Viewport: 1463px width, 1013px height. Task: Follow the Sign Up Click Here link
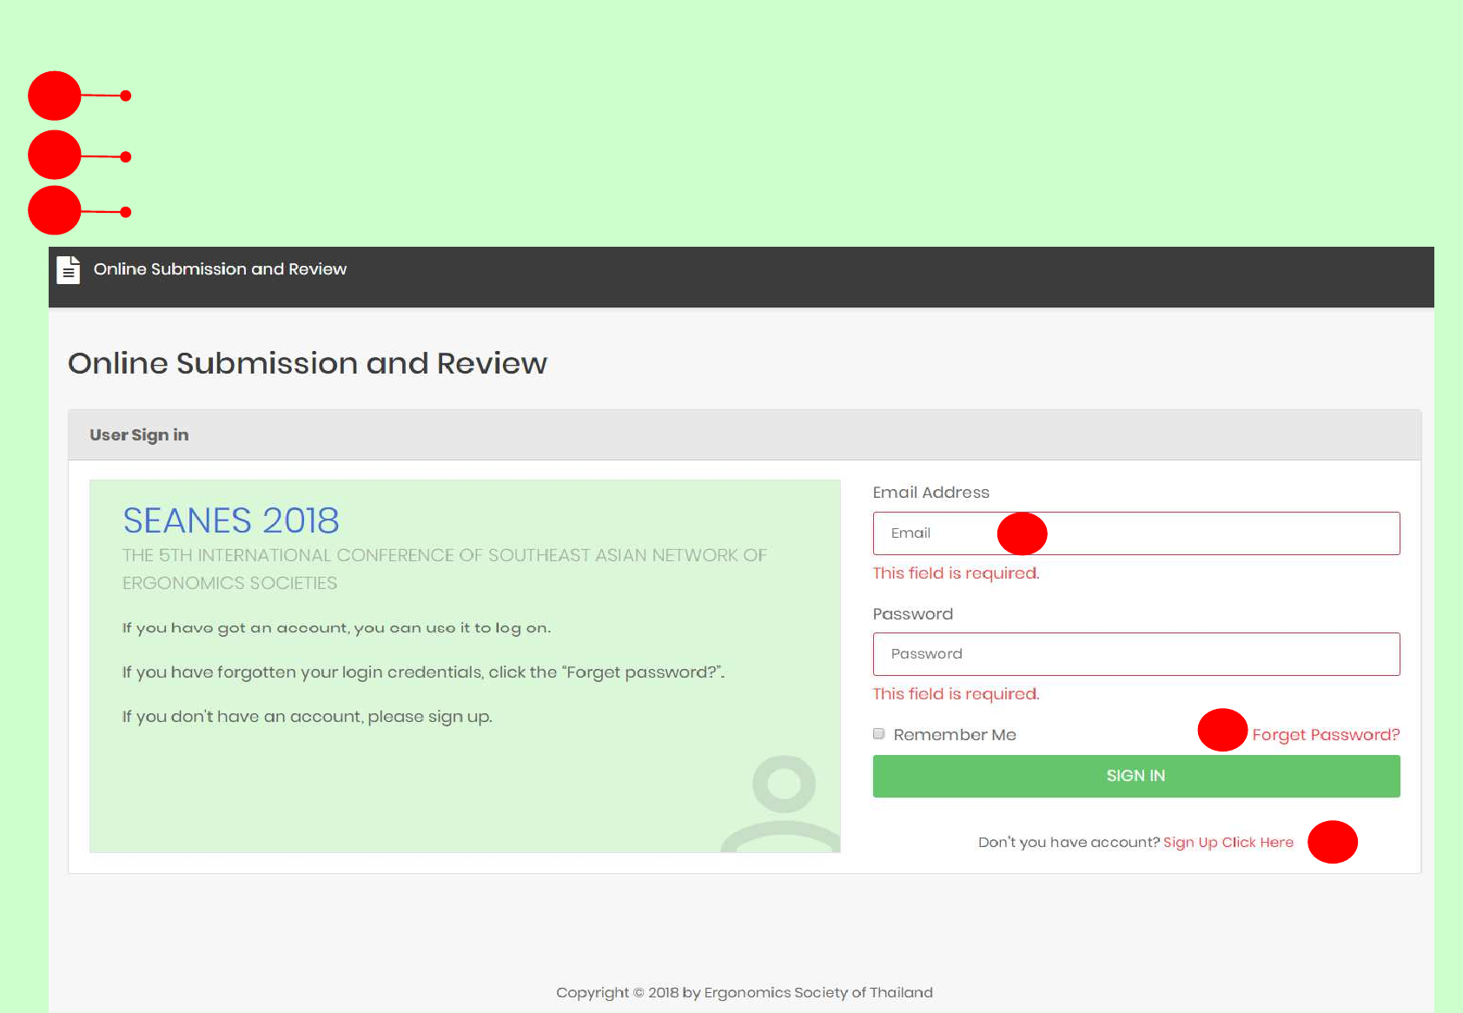pyautogui.click(x=1228, y=843)
